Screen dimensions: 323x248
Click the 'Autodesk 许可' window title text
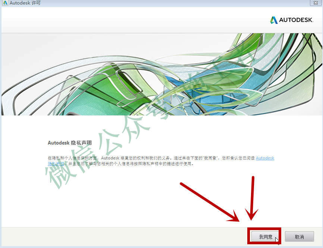point(25,3)
